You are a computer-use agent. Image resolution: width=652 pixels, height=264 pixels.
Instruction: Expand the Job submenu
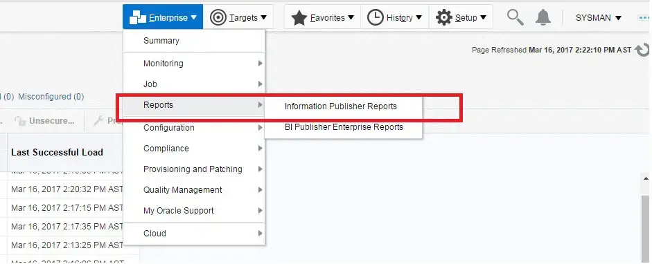pyautogui.click(x=194, y=84)
